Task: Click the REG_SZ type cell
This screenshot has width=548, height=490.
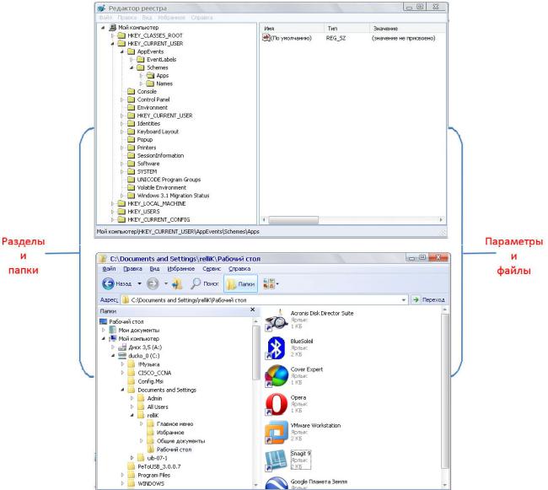Action: click(336, 38)
